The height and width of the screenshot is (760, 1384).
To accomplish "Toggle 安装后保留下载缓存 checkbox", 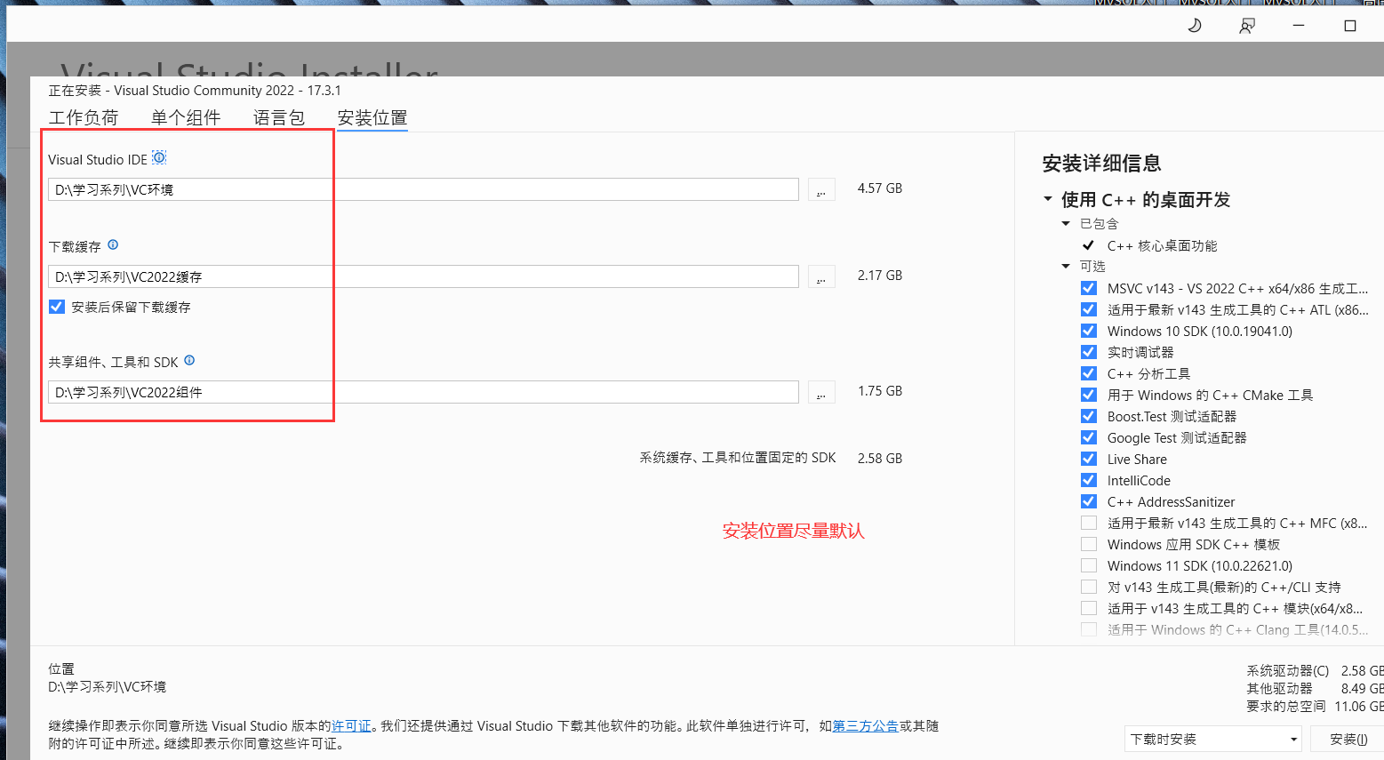I will pyautogui.click(x=57, y=307).
